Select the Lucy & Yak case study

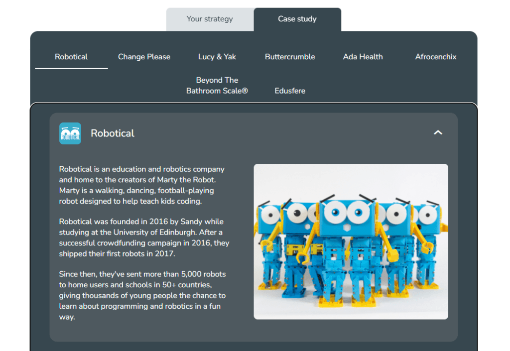tap(217, 57)
